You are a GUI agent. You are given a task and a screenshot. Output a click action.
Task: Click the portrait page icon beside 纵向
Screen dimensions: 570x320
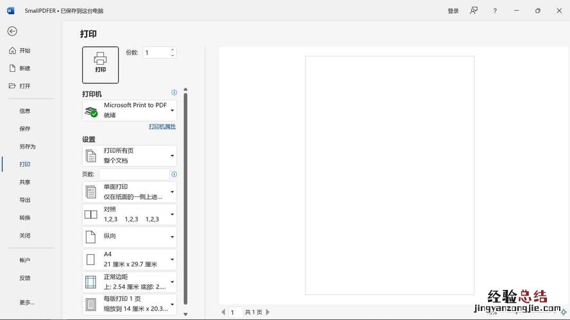[90, 237]
